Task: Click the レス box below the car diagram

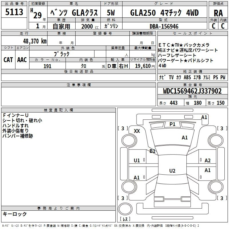Action: (x=125, y=219)
